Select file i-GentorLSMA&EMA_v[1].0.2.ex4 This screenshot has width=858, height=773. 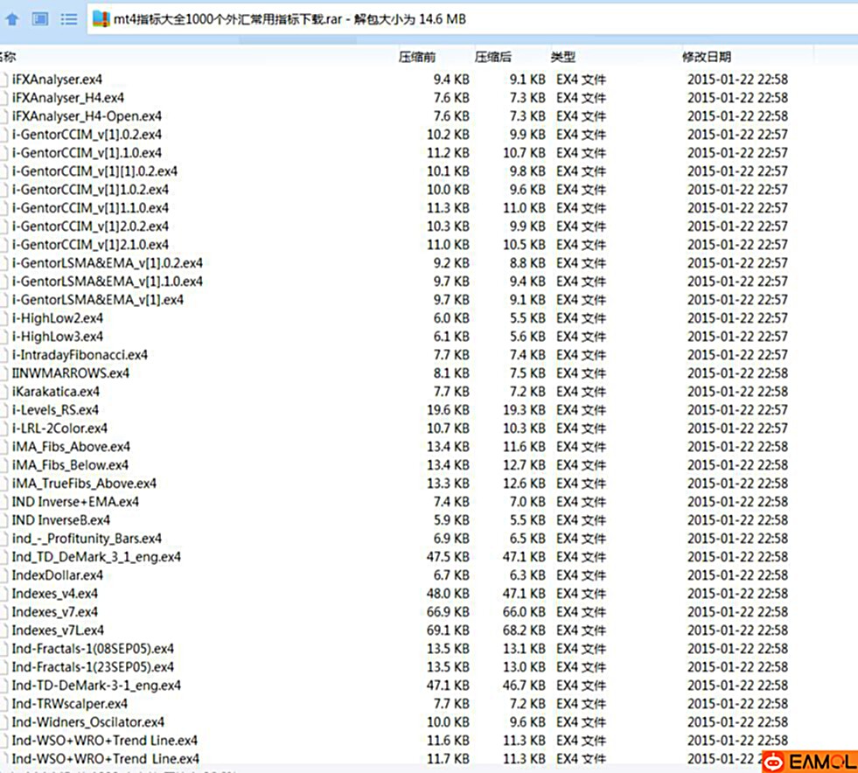pyautogui.click(x=108, y=263)
